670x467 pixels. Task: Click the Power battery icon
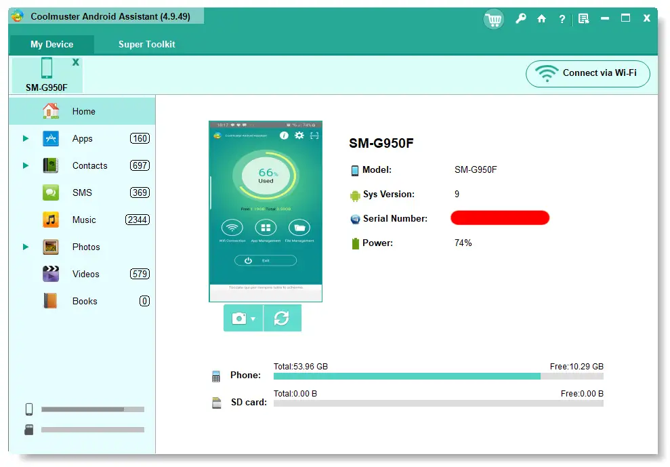(x=355, y=244)
